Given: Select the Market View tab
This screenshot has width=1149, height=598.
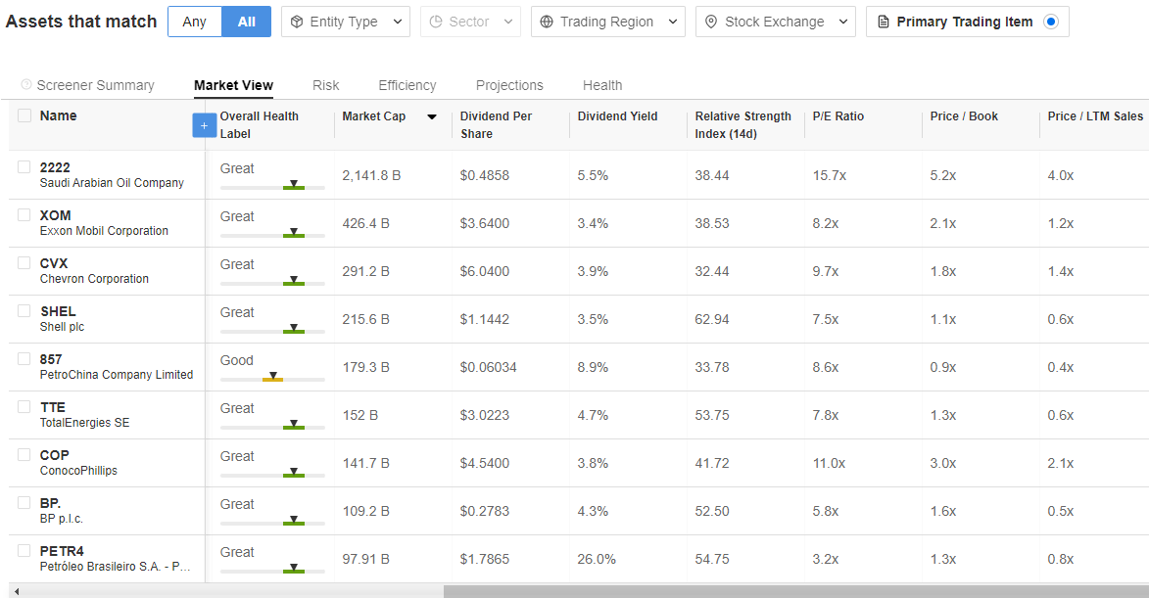Looking at the screenshot, I should (234, 85).
